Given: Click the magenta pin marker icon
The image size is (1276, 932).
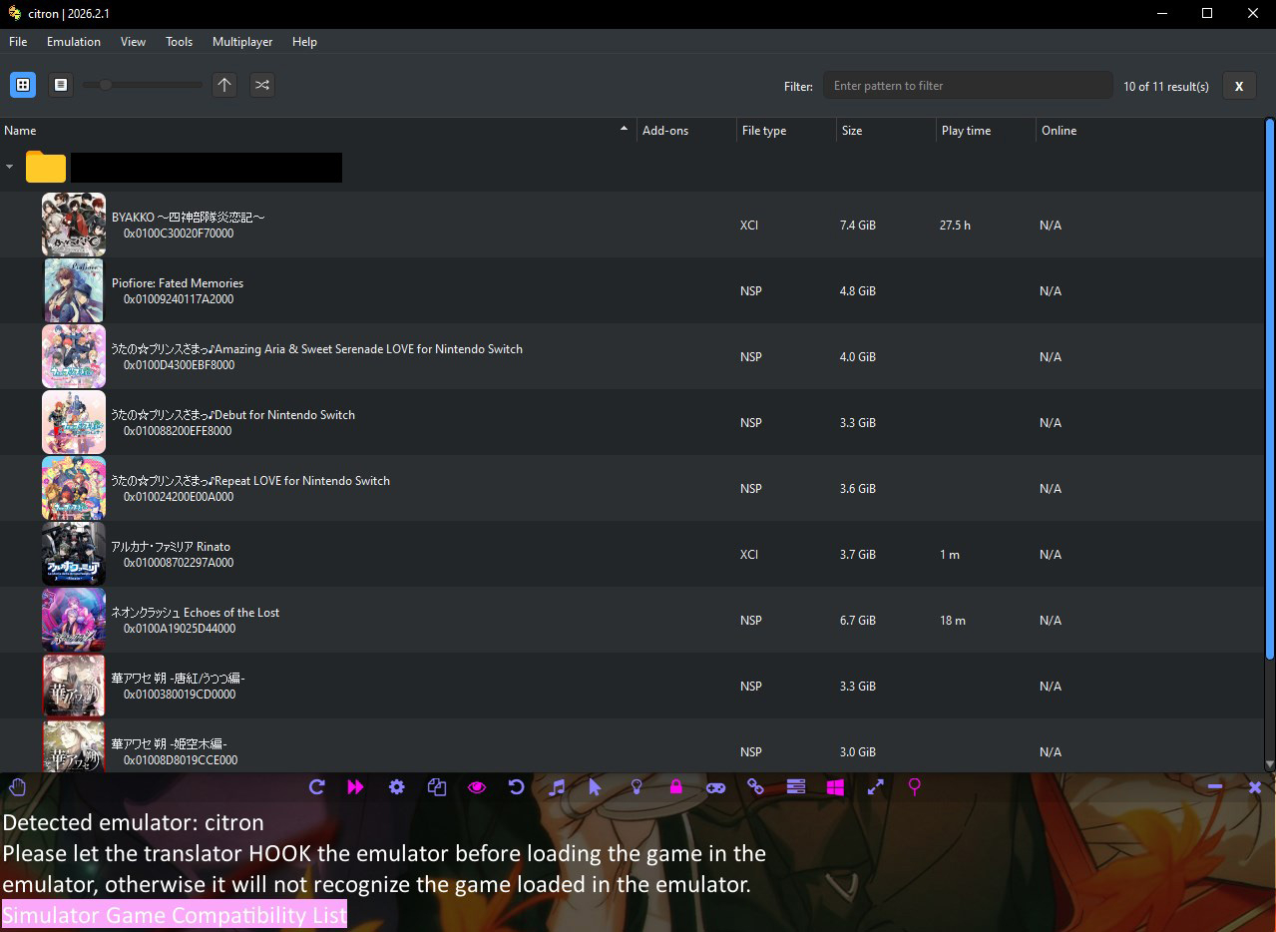Looking at the screenshot, I should 915,787.
